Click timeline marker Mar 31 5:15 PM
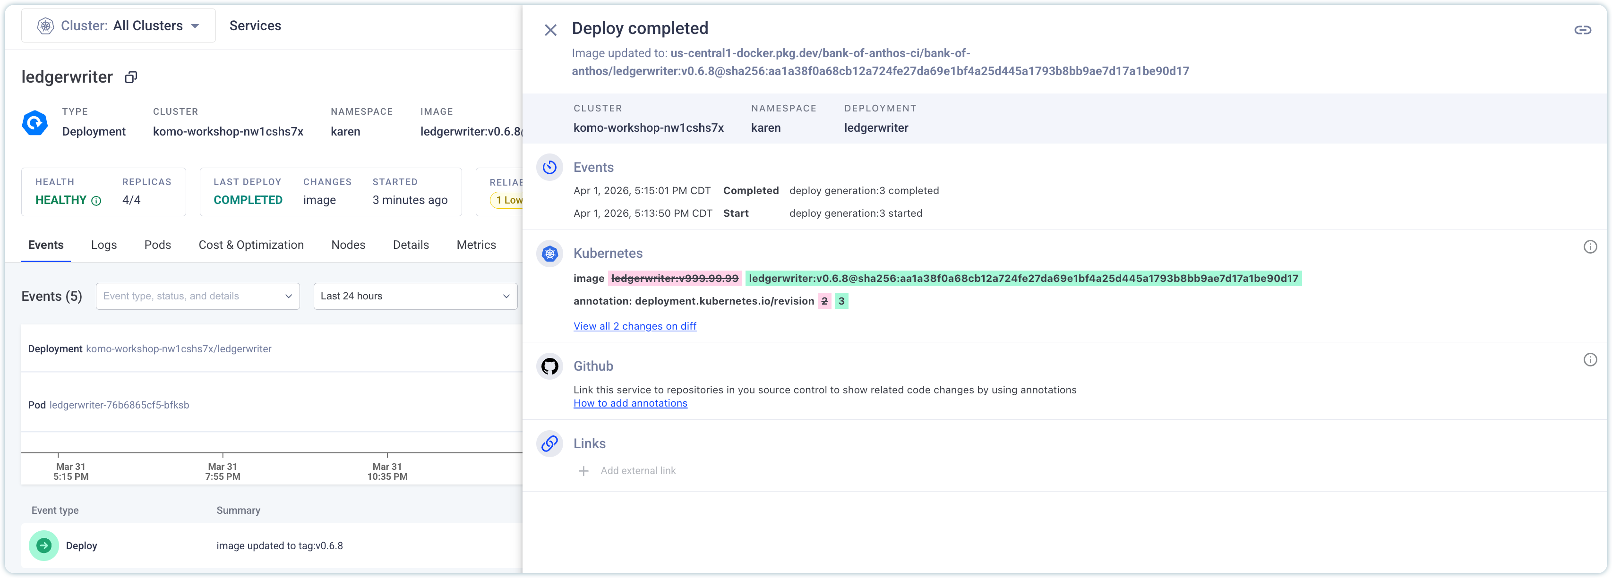 pyautogui.click(x=71, y=472)
